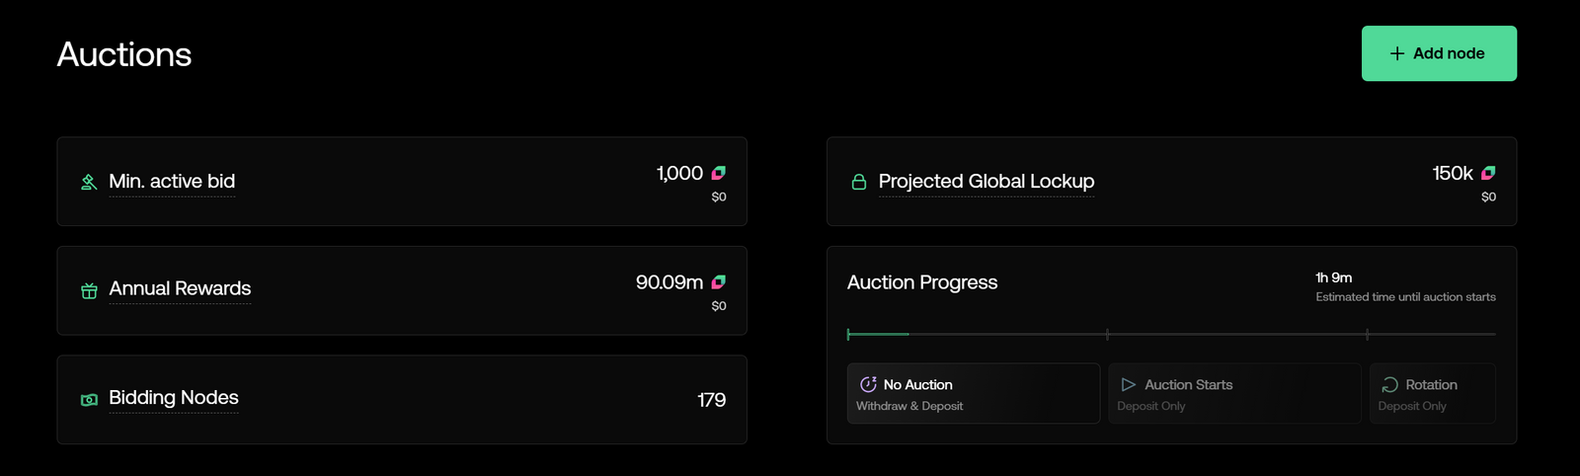Click the rotation arrows icon in Rotation stage
The image size is (1580, 476).
tap(1389, 384)
